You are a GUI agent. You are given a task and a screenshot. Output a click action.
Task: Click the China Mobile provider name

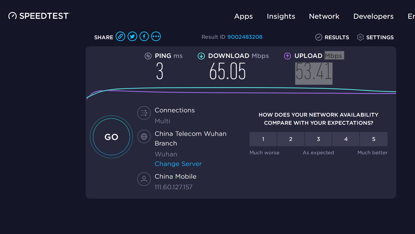pos(176,177)
